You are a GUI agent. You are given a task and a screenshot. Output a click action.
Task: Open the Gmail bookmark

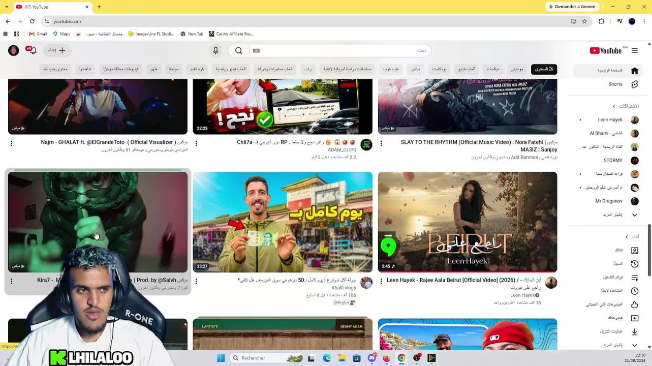[x=38, y=34]
